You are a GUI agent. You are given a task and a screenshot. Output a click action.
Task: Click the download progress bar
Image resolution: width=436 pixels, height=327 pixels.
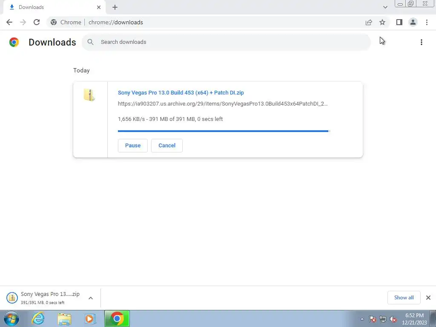tap(224, 131)
